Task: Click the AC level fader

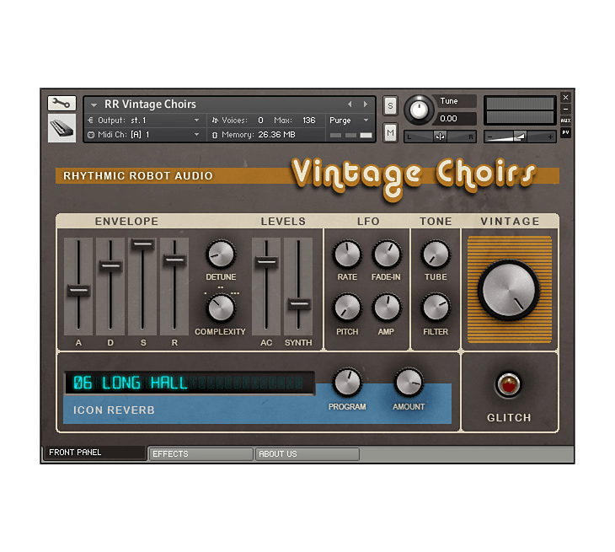Action: pyautogui.click(x=266, y=262)
